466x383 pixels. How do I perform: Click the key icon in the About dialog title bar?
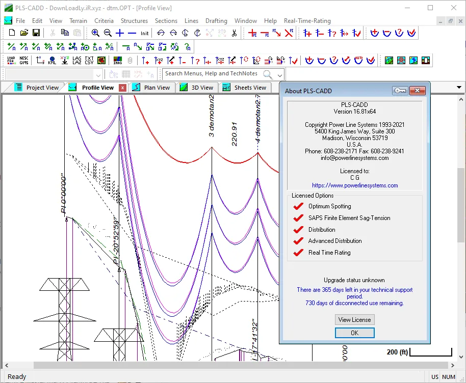(x=400, y=91)
